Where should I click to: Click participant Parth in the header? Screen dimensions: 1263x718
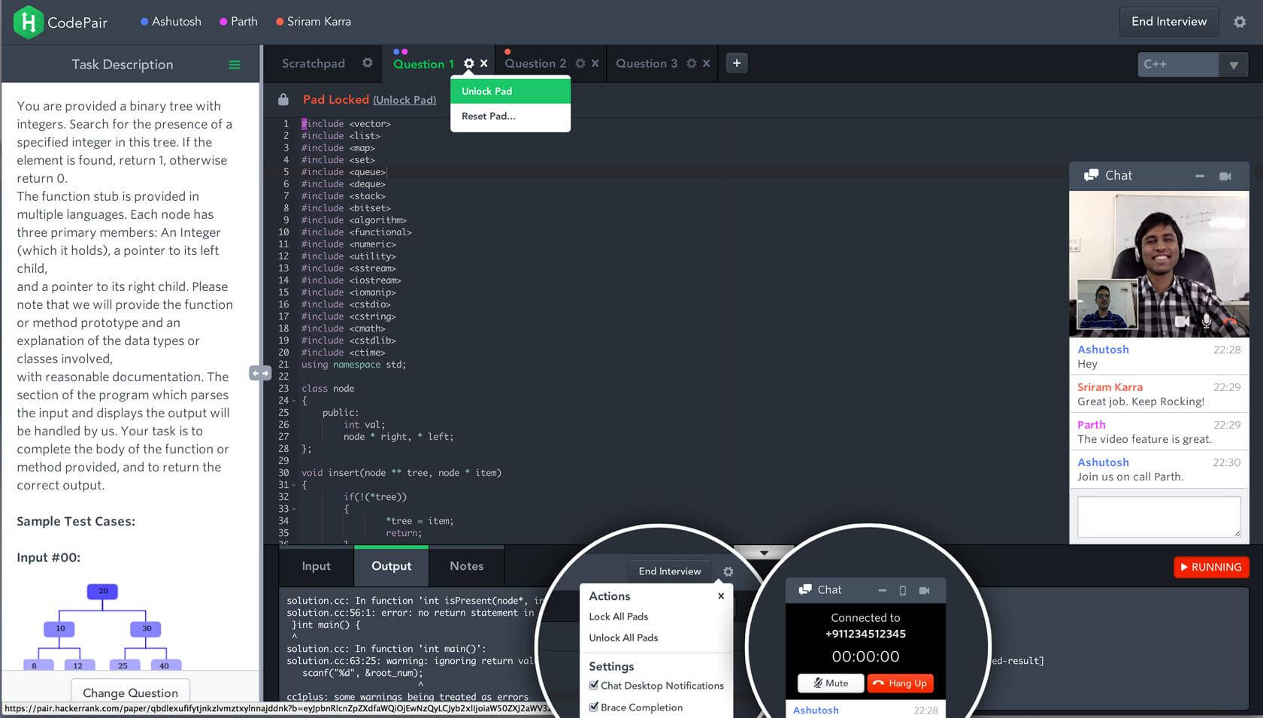pos(238,22)
